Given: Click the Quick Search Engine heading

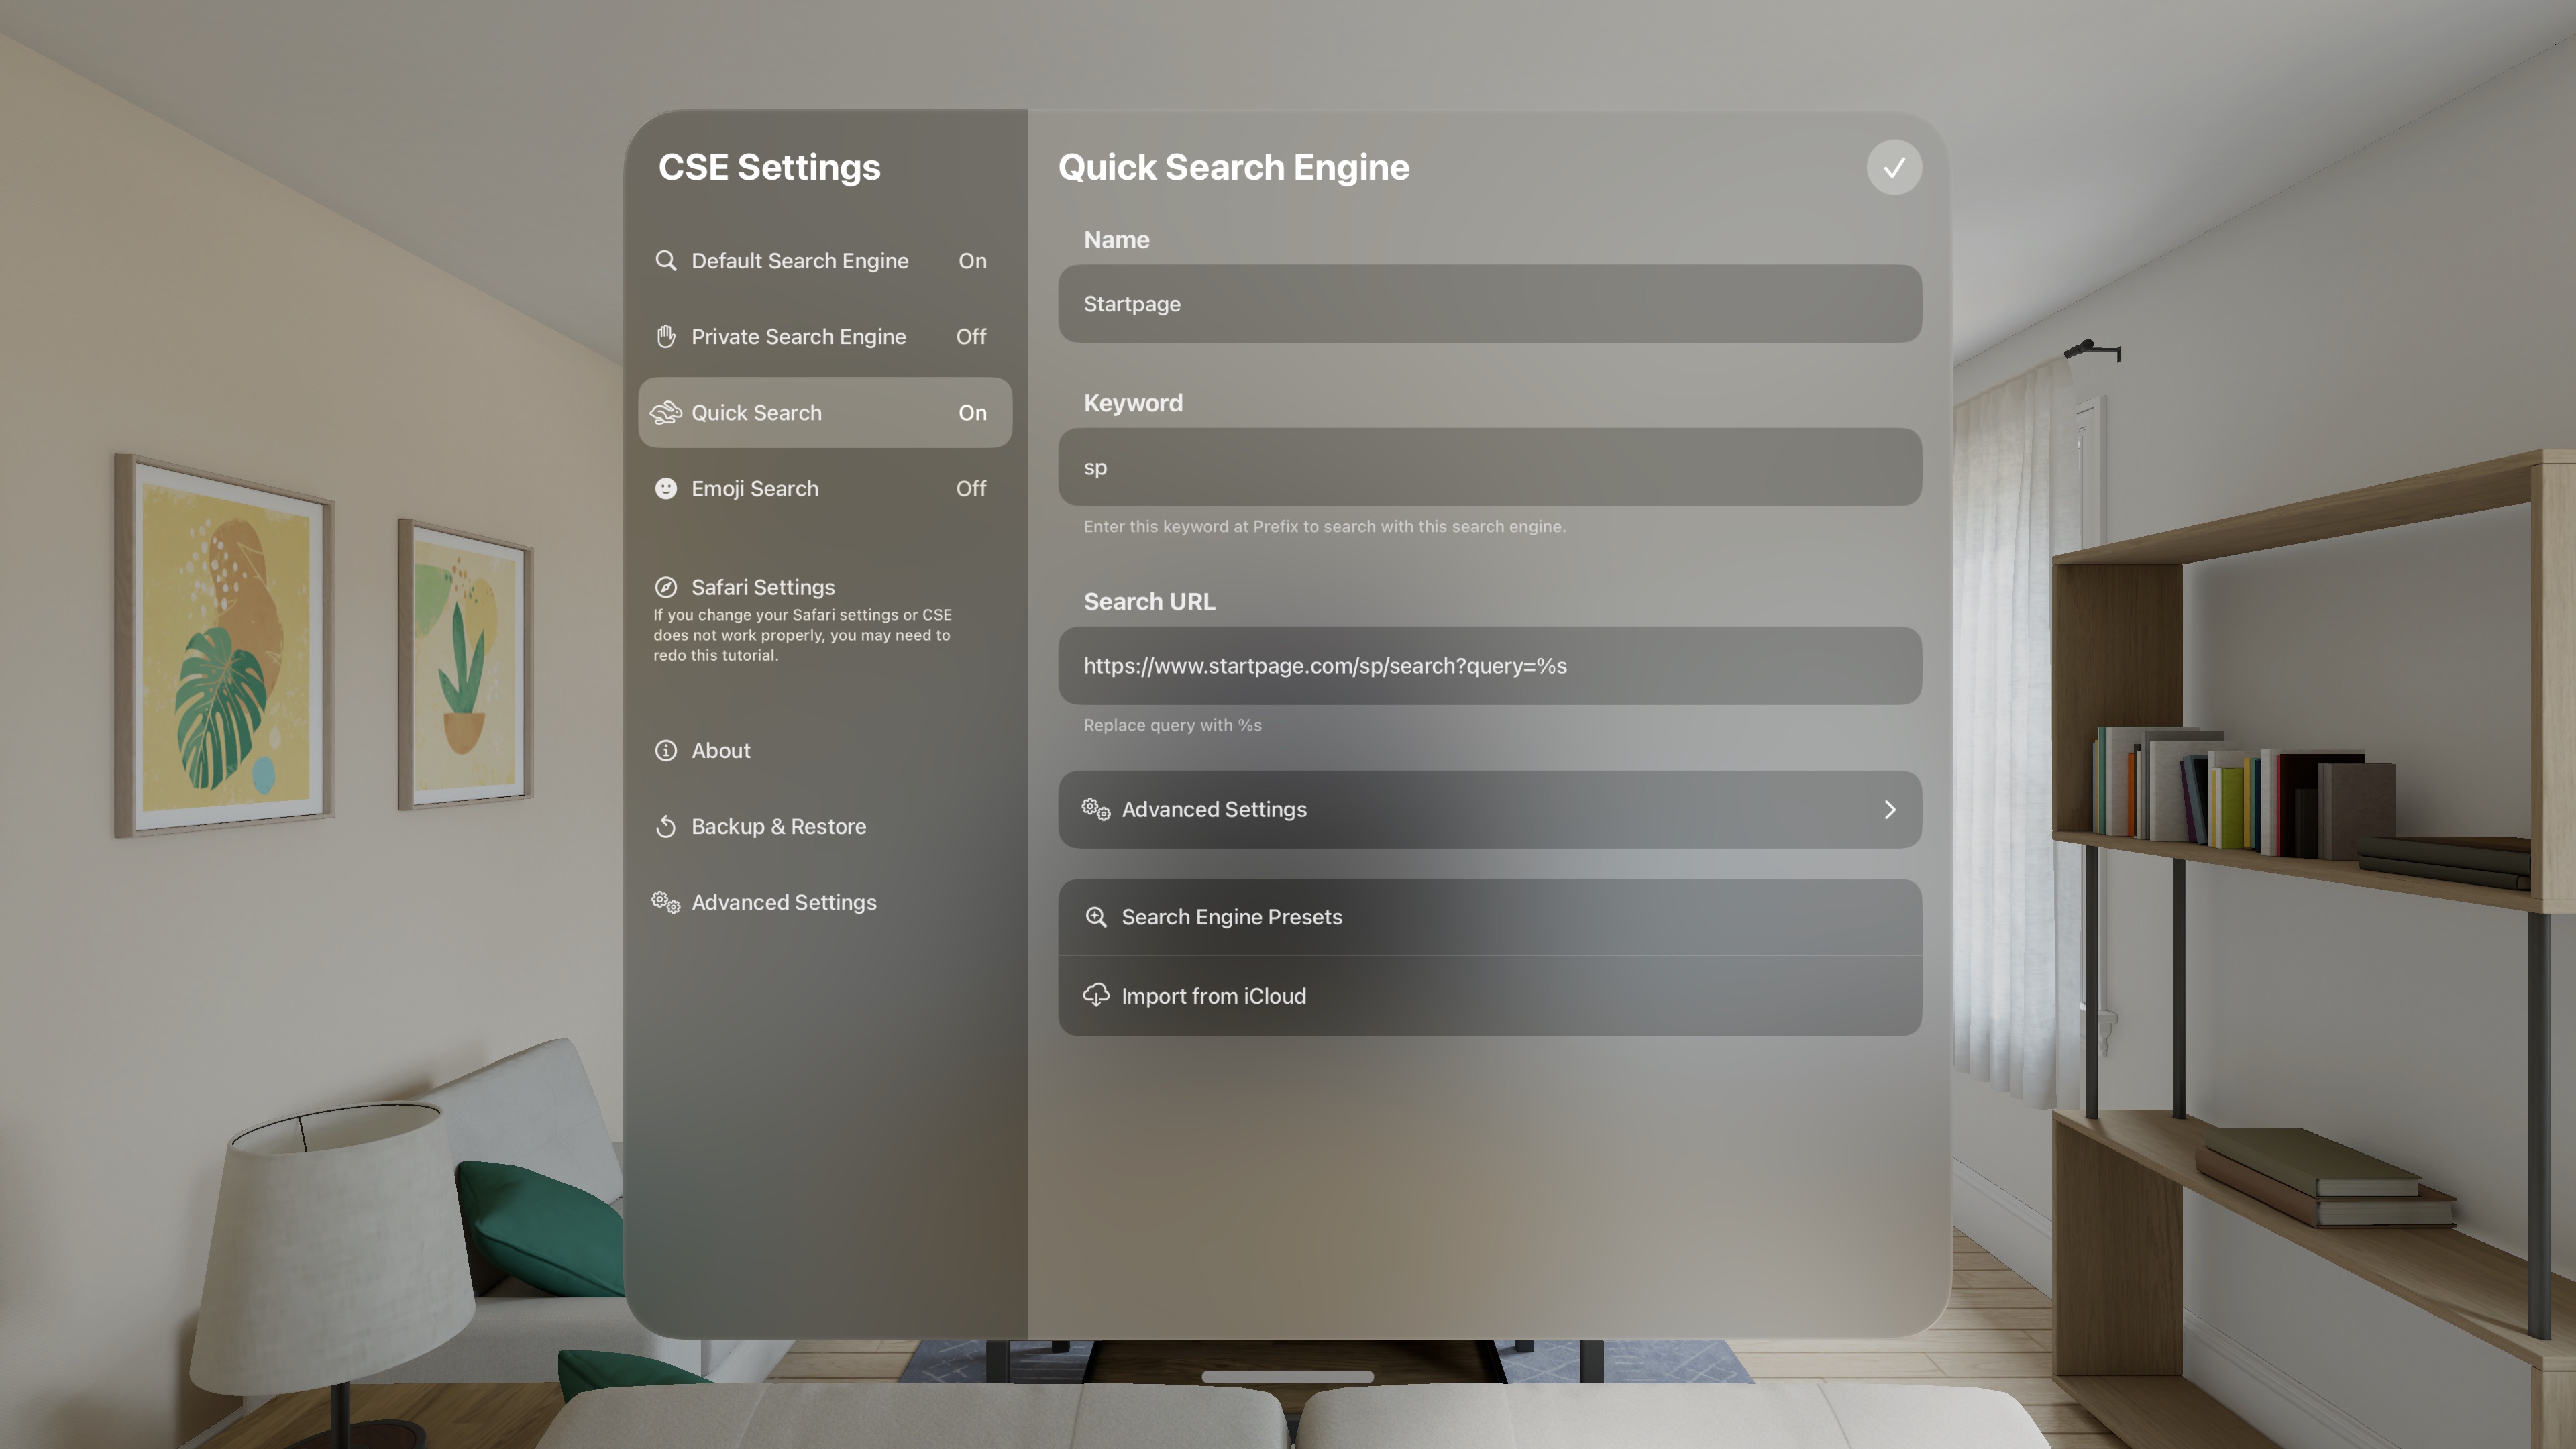Looking at the screenshot, I should pyautogui.click(x=1234, y=167).
